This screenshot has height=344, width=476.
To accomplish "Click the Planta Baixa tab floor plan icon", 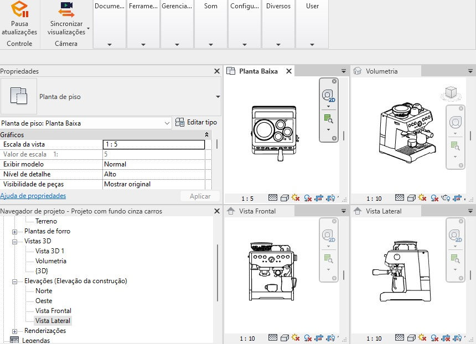I will tap(231, 71).
